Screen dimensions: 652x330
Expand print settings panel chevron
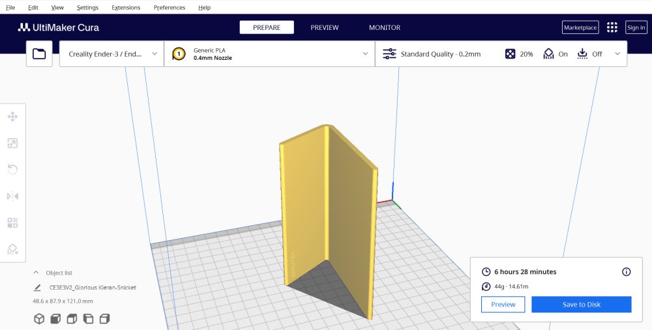point(617,54)
